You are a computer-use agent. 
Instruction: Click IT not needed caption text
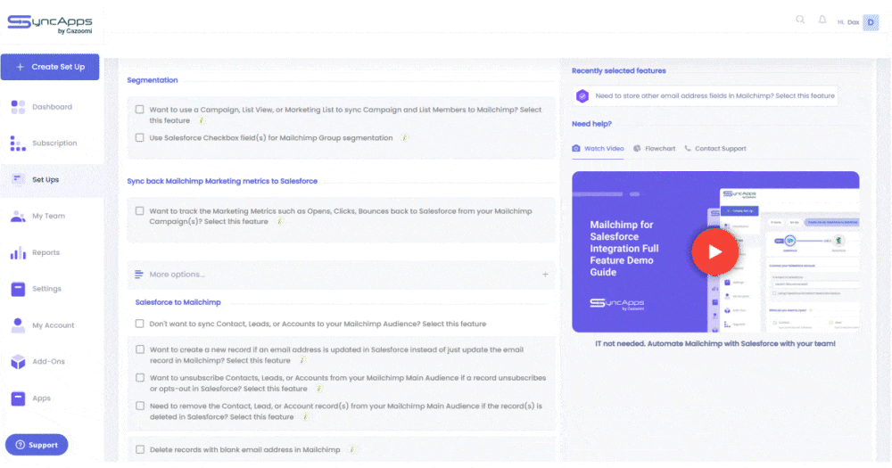(715, 344)
